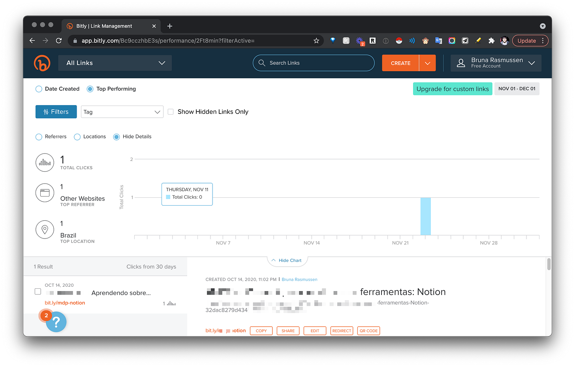Click the colorful ring extension icon
The height and width of the screenshot is (367, 575).
coord(452,41)
